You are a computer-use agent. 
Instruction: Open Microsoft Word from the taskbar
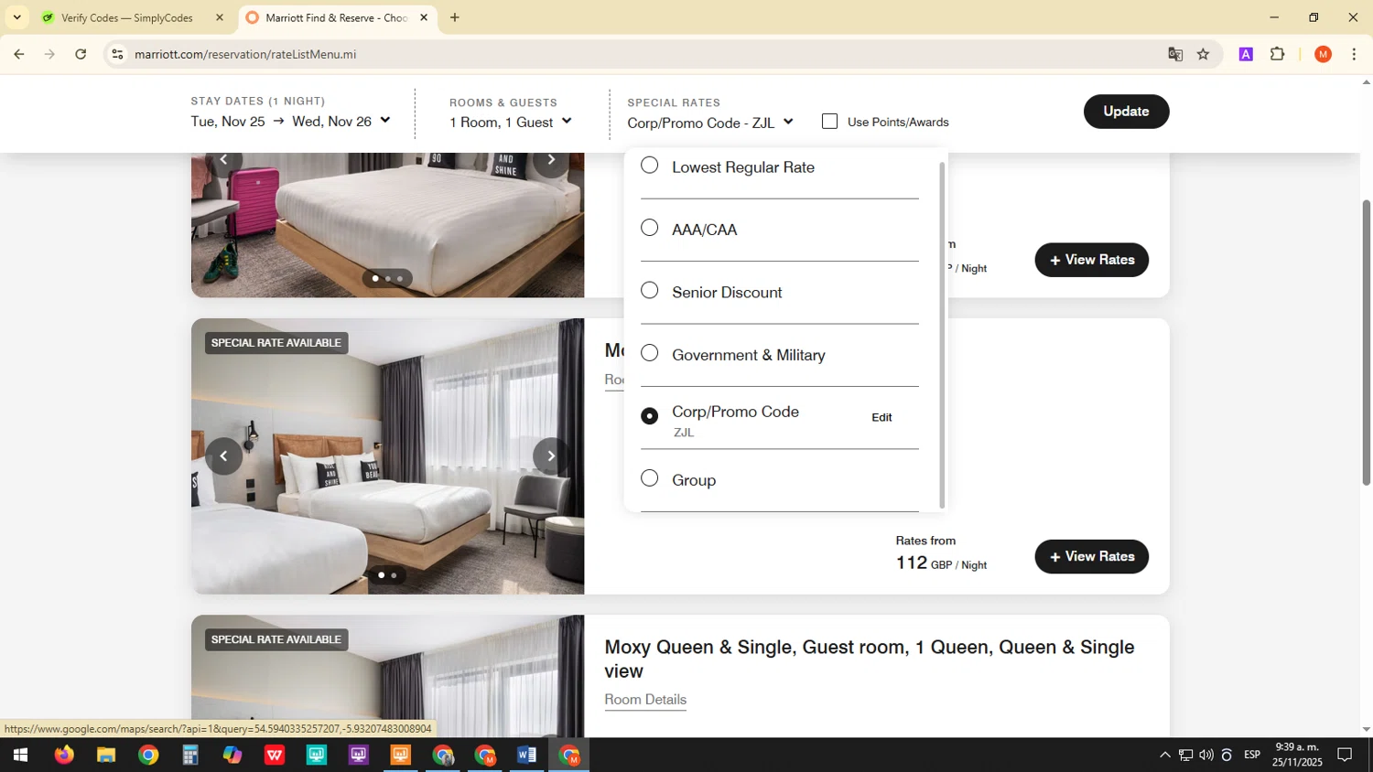point(526,756)
